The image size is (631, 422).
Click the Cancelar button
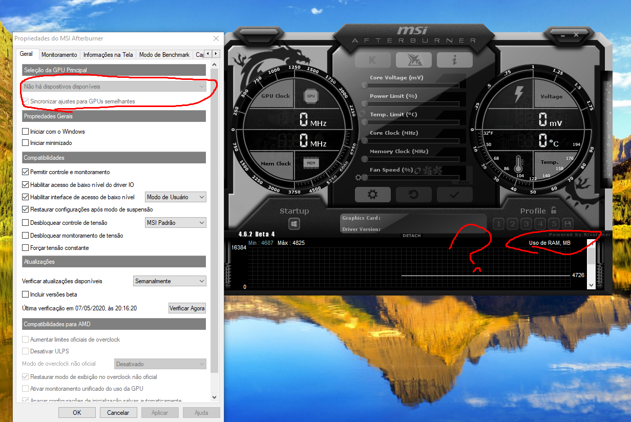click(x=118, y=412)
